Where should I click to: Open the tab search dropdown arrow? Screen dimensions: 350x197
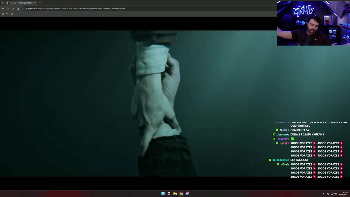click(x=2, y=3)
